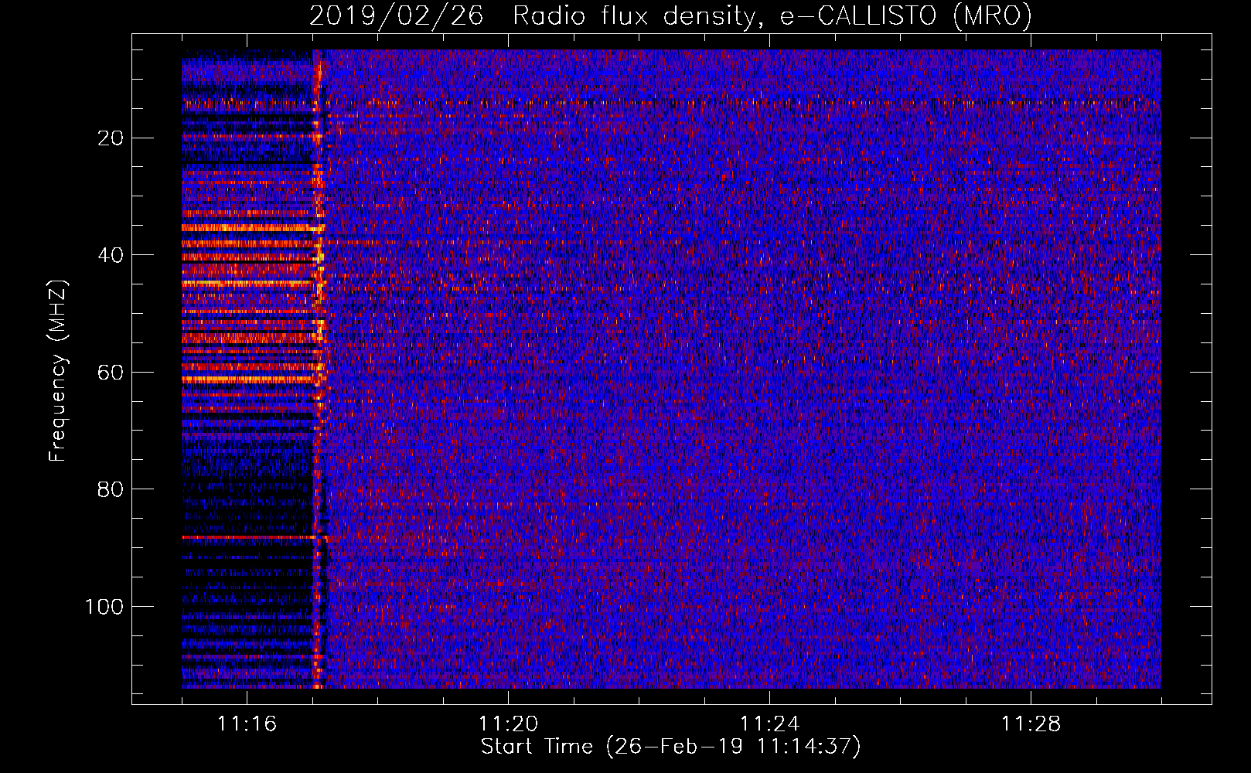Click the 11:16 time axis tick label
This screenshot has width=1251, height=773.
[x=247, y=724]
